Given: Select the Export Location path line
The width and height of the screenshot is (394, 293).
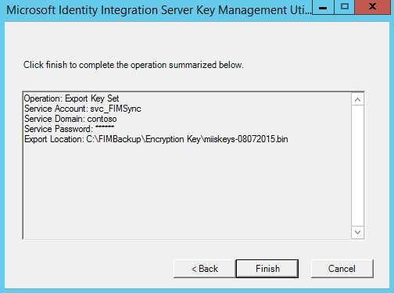Looking at the screenshot, I should pyautogui.click(x=156, y=139).
